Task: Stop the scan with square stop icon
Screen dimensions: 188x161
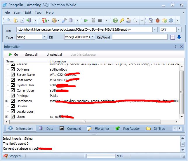Action: pyautogui.click(x=100, y=20)
